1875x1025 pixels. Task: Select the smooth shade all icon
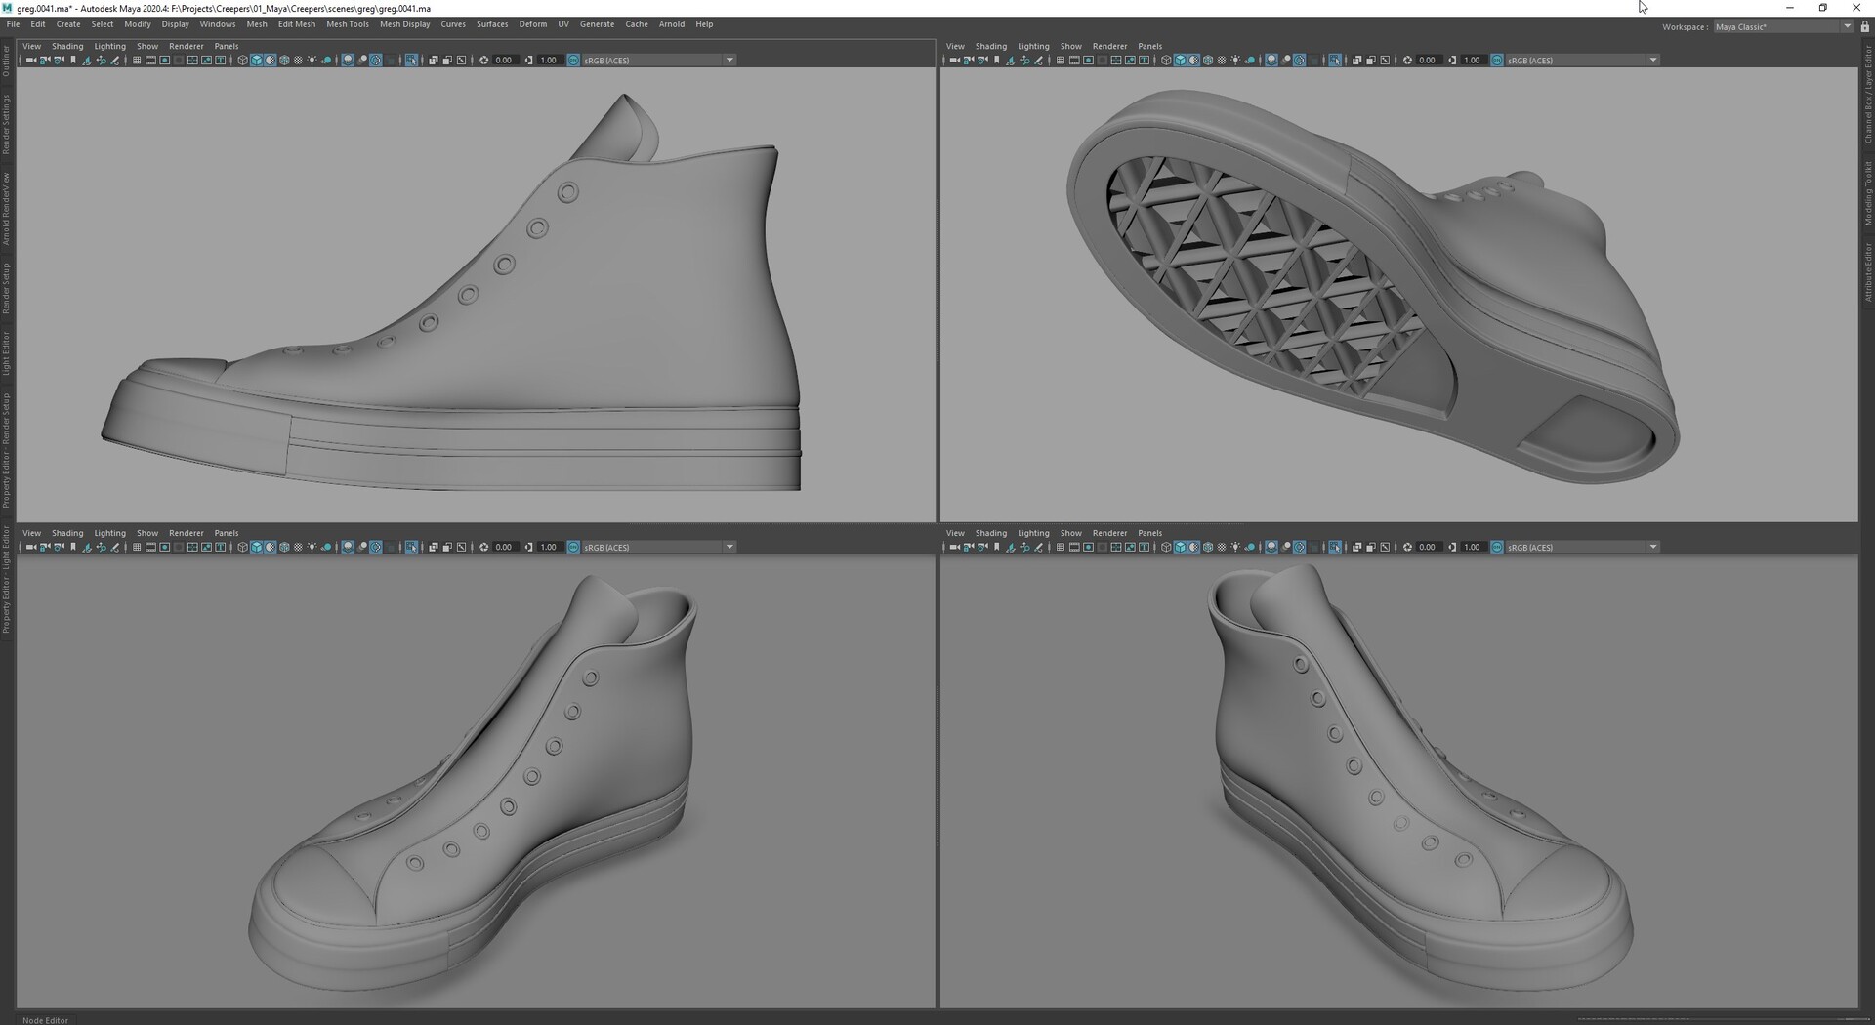257,60
